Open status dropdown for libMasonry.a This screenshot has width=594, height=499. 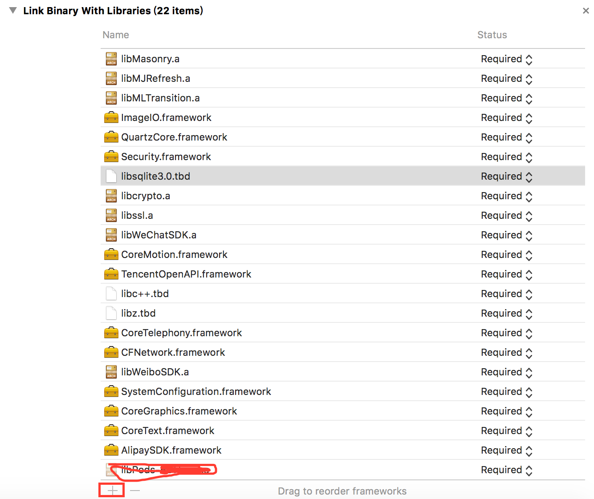click(507, 59)
